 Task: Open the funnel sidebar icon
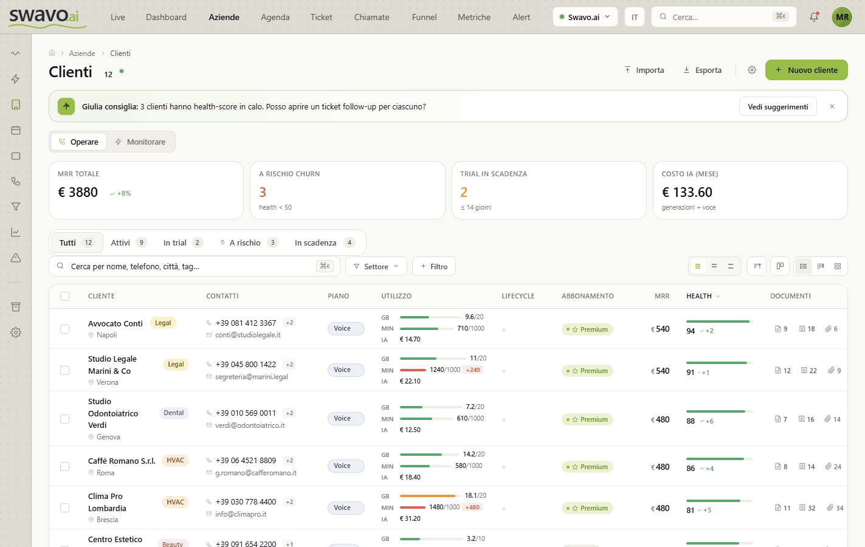tap(16, 207)
